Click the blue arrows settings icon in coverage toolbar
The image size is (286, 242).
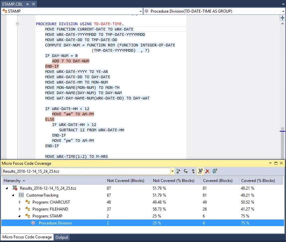(x=215, y=171)
